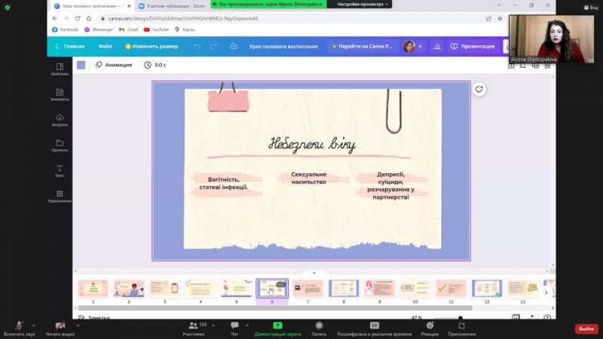Open Zoom Apps button
Image resolution: width=603 pixels, height=339 pixels.
click(x=461, y=329)
